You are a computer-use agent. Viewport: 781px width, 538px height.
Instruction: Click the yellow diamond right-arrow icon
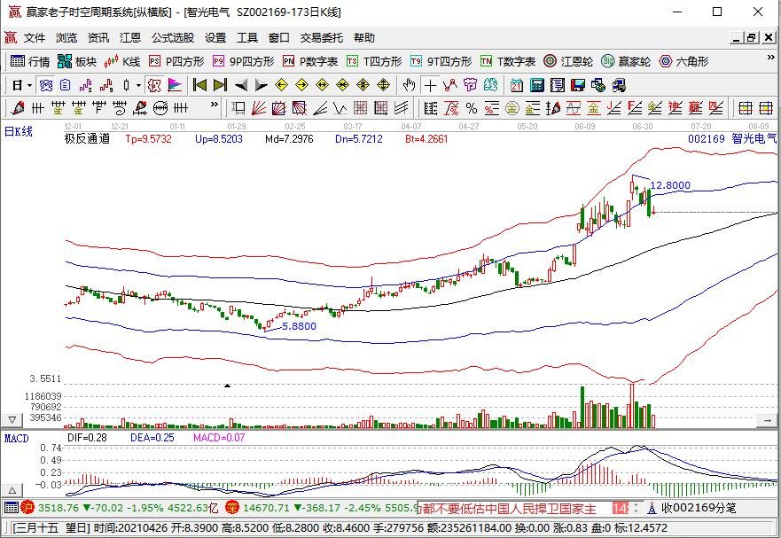point(301,85)
